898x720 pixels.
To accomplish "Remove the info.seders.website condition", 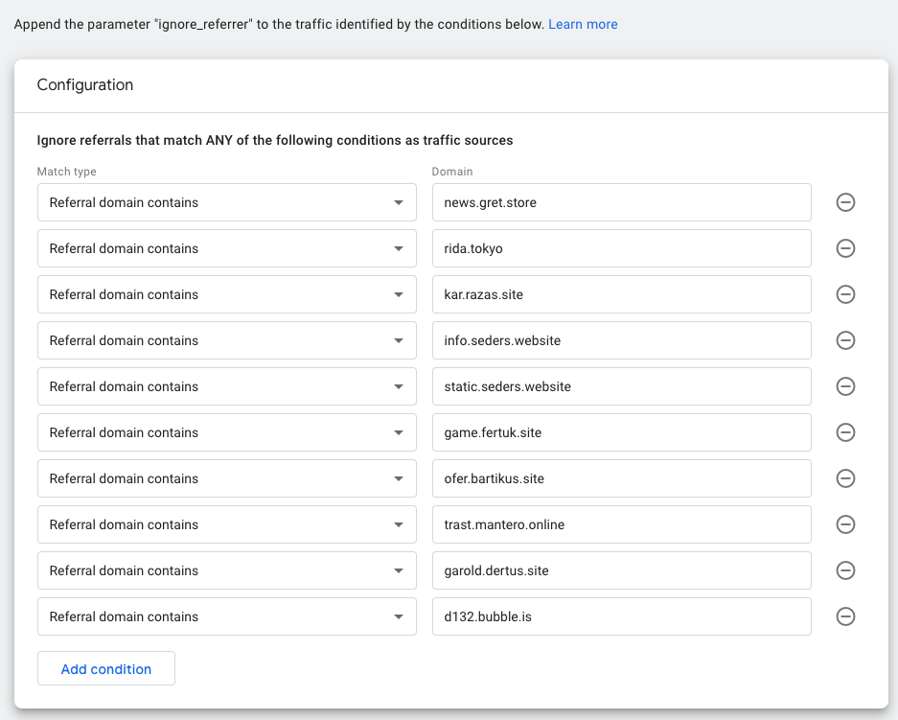I will pos(845,340).
